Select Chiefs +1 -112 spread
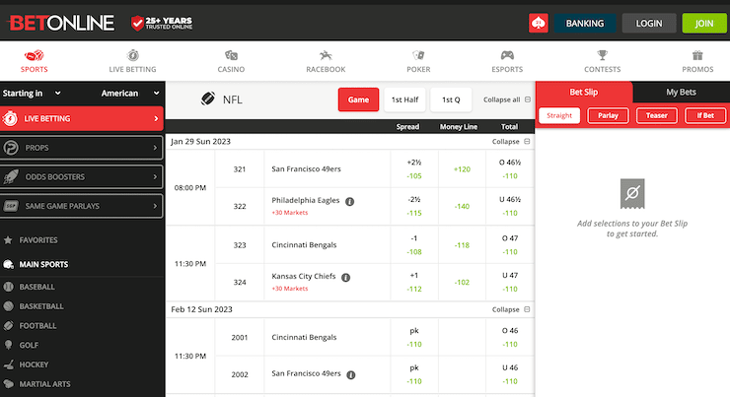Image resolution: width=730 pixels, height=397 pixels. (x=414, y=282)
